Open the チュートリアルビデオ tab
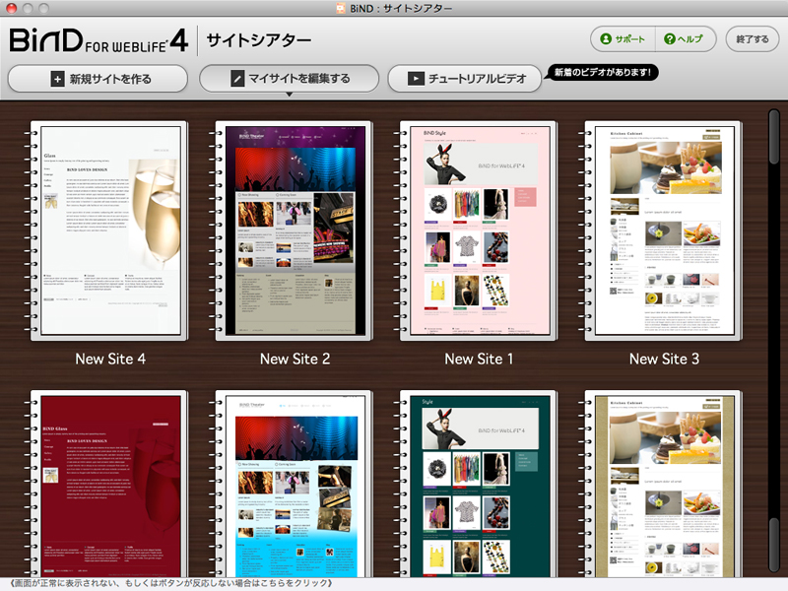This screenshot has height=591, width=788. 464,79
